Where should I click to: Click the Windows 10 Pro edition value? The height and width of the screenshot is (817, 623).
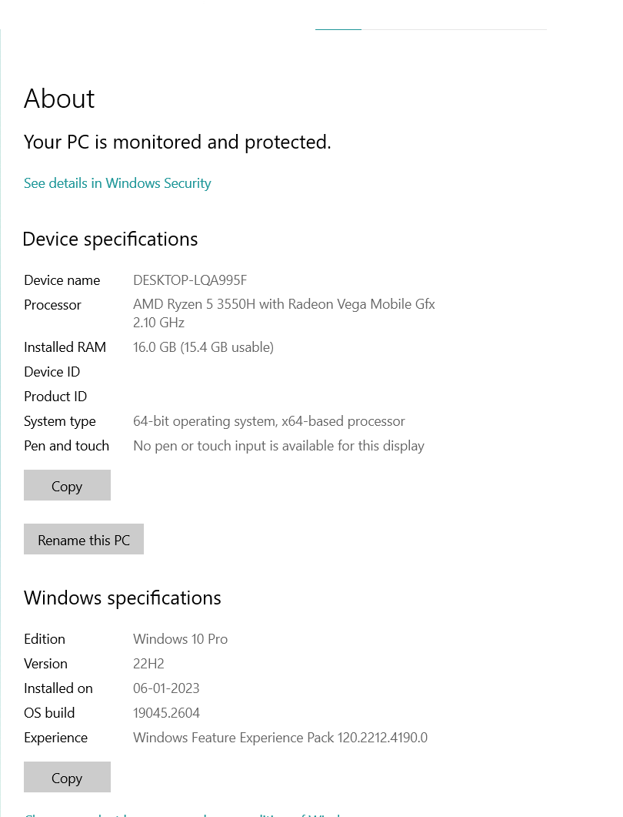pyautogui.click(x=180, y=639)
